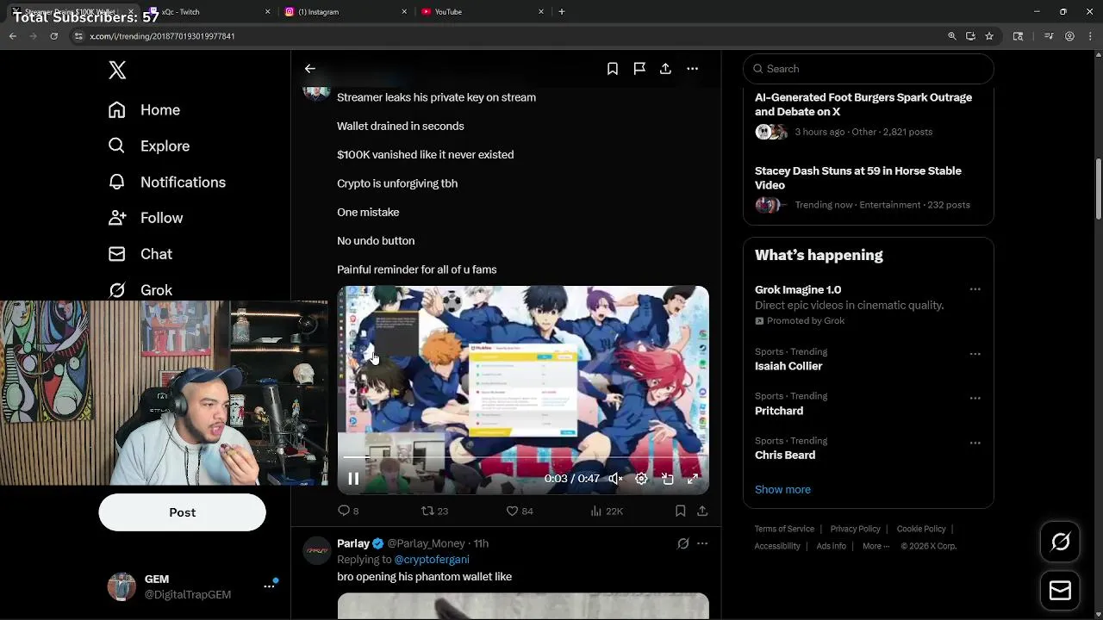Bookmark page with browser star icon
1103x620 pixels.
pyautogui.click(x=989, y=36)
